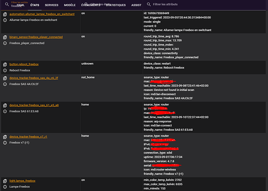
Task: Show info for Allumer lampe Freebox en switchant
Action: click(5, 20)
